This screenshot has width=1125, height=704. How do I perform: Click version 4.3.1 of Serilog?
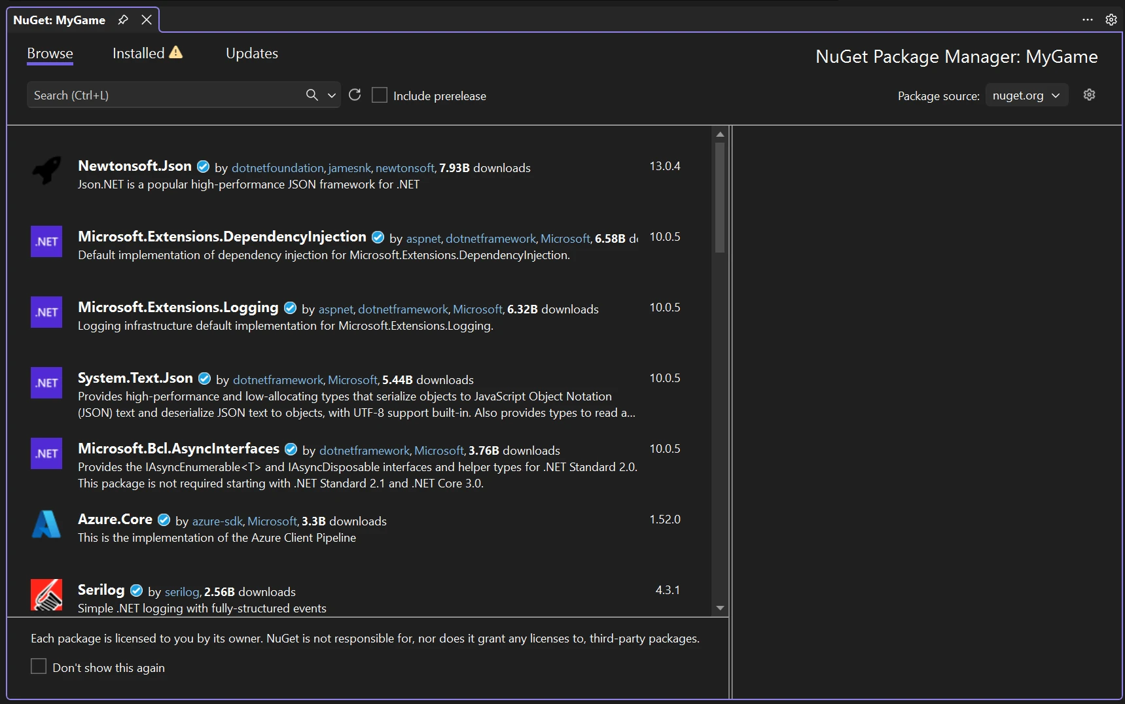pyautogui.click(x=668, y=590)
